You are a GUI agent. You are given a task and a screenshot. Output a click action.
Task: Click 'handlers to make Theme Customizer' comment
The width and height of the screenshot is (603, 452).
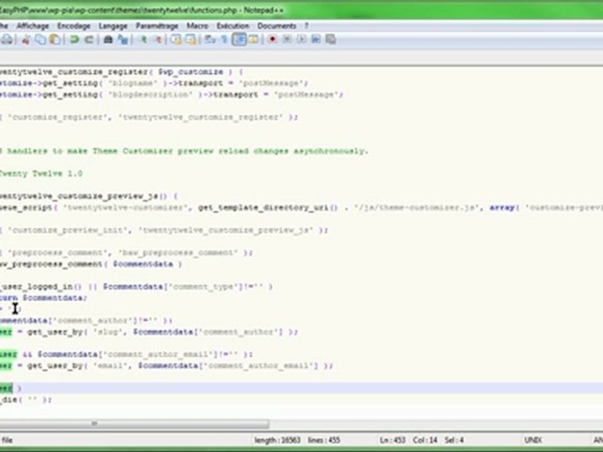[90, 151]
